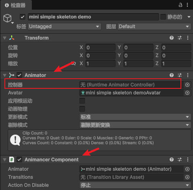Click 位置 position X field

(x=100, y=47)
